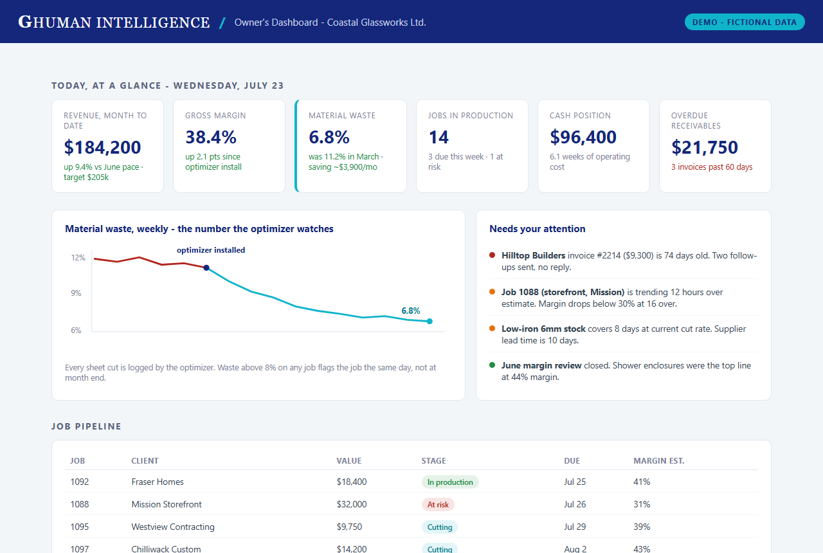Select the Mission Storefront client cell
Viewport: 823px width, 553px height.
click(x=167, y=504)
